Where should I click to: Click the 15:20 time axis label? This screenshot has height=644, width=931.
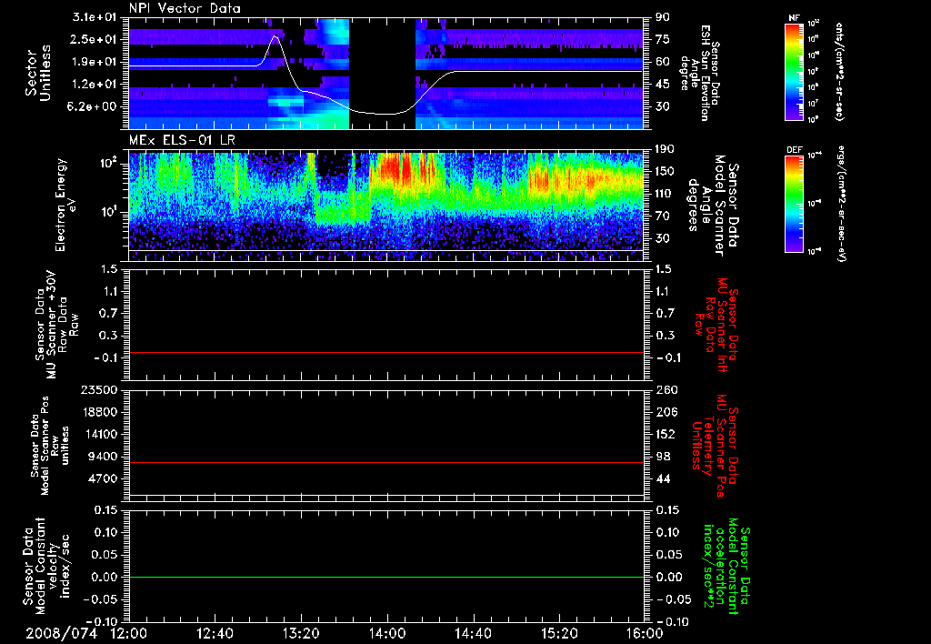(559, 634)
